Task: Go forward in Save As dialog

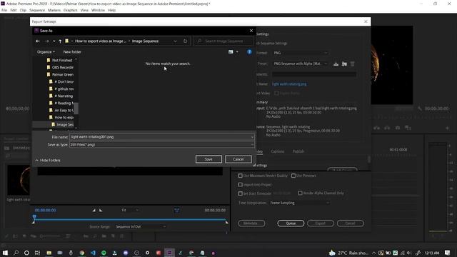Action: pos(46,41)
